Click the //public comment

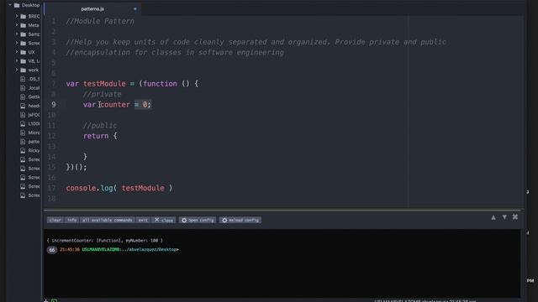100,125
